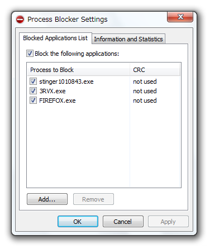This screenshot has height=249, width=210.
Task: Toggle the FIREFOX.exe checkbox
Action: tap(33, 100)
